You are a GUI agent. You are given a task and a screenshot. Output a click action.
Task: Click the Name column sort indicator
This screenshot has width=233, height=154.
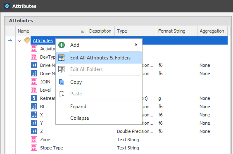82,31
